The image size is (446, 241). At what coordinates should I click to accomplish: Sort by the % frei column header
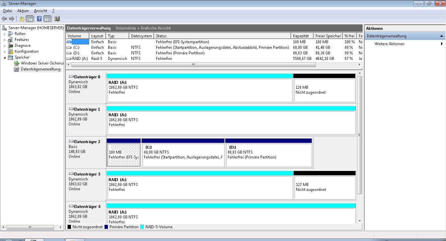[350, 36]
